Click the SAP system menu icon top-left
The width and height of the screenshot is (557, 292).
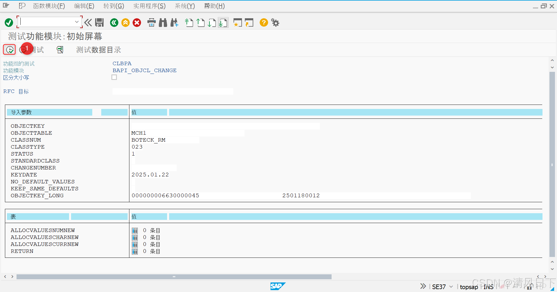pyautogui.click(x=6, y=6)
